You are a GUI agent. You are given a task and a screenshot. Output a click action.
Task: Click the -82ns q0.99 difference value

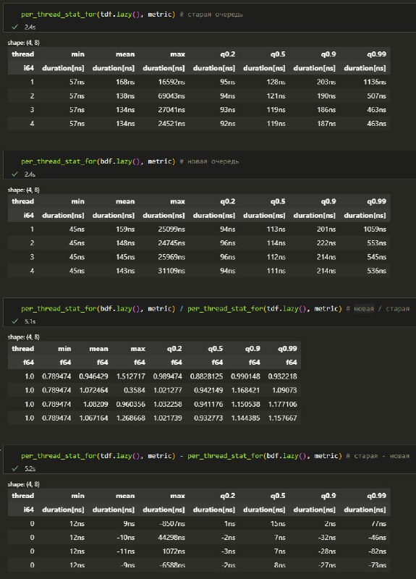[x=377, y=551]
